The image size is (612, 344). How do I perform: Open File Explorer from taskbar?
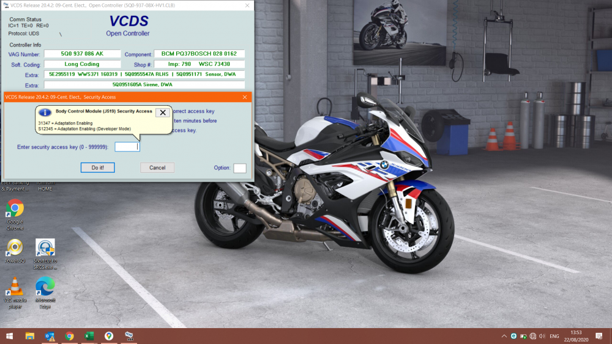pos(29,336)
